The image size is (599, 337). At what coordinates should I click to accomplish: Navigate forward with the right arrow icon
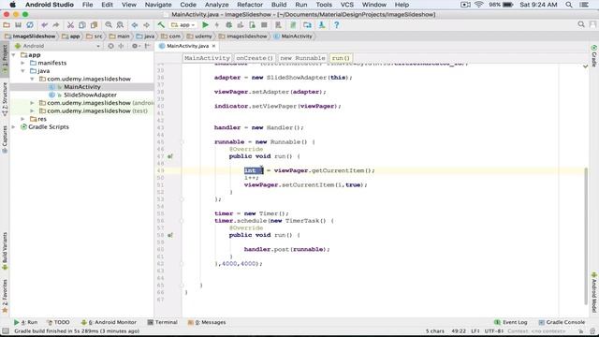[x=146, y=25]
